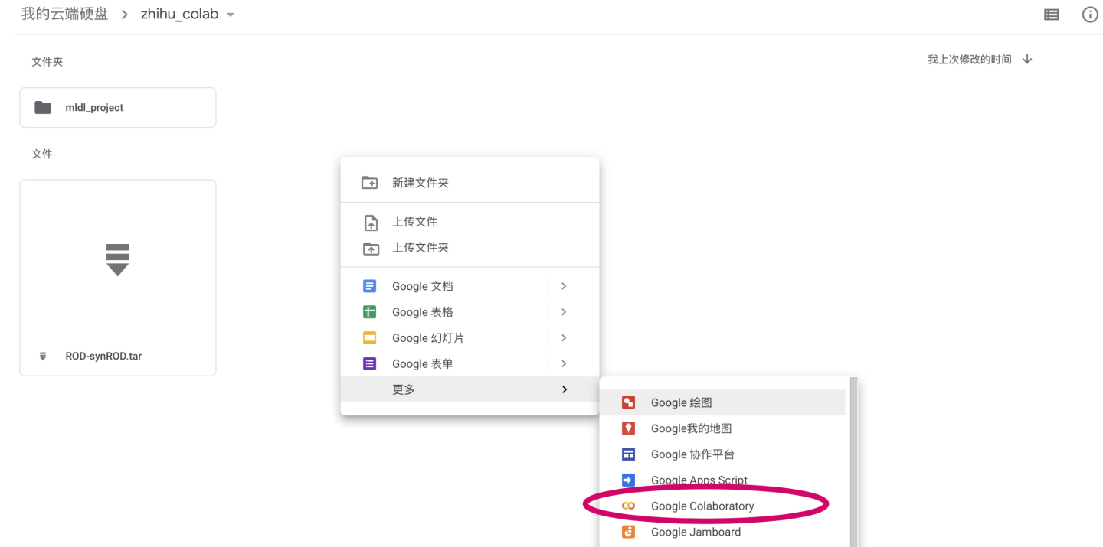Click the Google 幻灯片 icon
Viewport: 1103px width, 547px height.
[370, 337]
